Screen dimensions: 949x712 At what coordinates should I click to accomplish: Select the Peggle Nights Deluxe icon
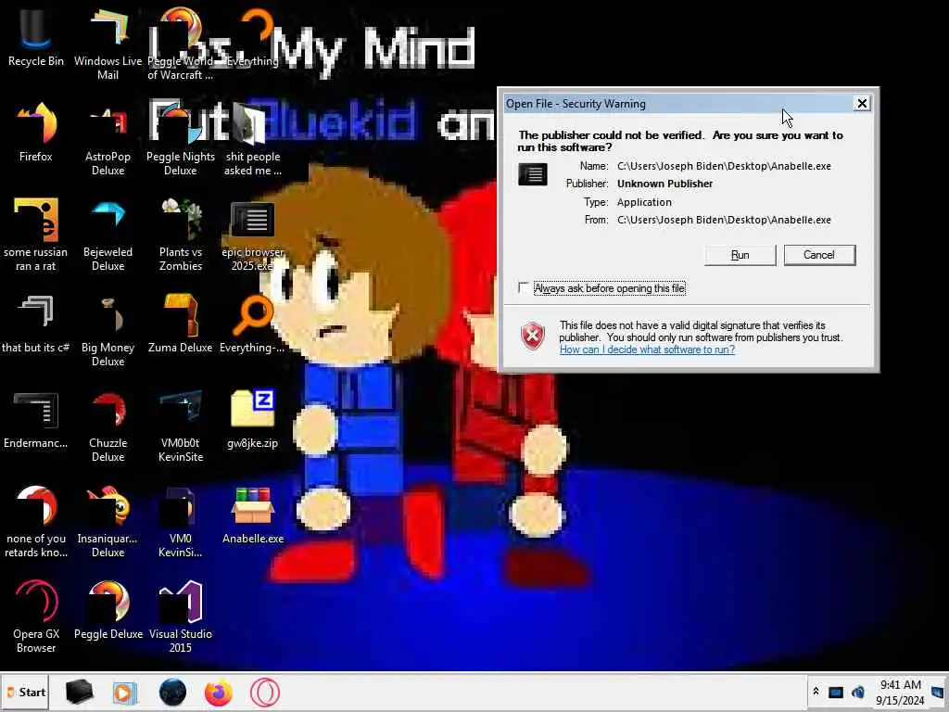pyautogui.click(x=181, y=139)
